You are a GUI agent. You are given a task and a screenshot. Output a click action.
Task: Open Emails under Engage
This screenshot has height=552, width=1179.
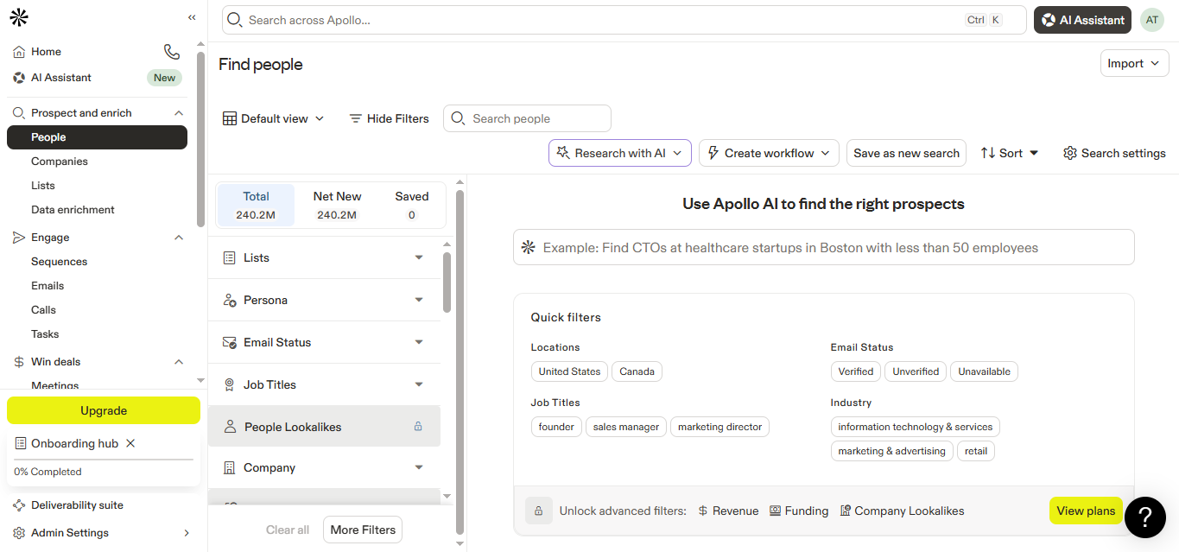tap(48, 286)
